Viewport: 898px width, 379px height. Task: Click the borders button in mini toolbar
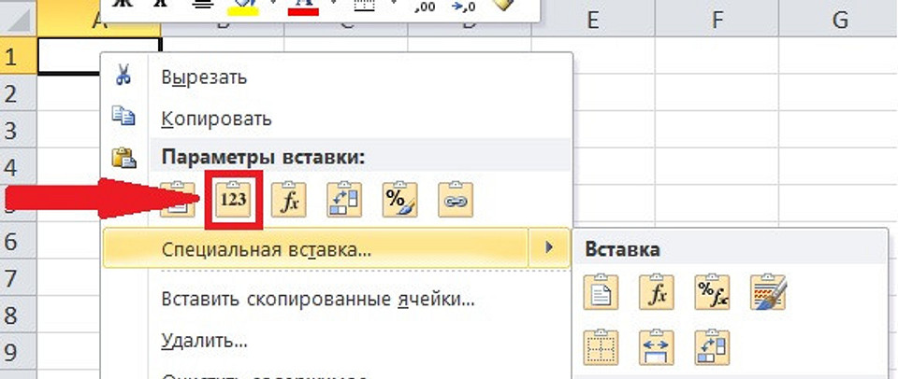tap(364, 6)
